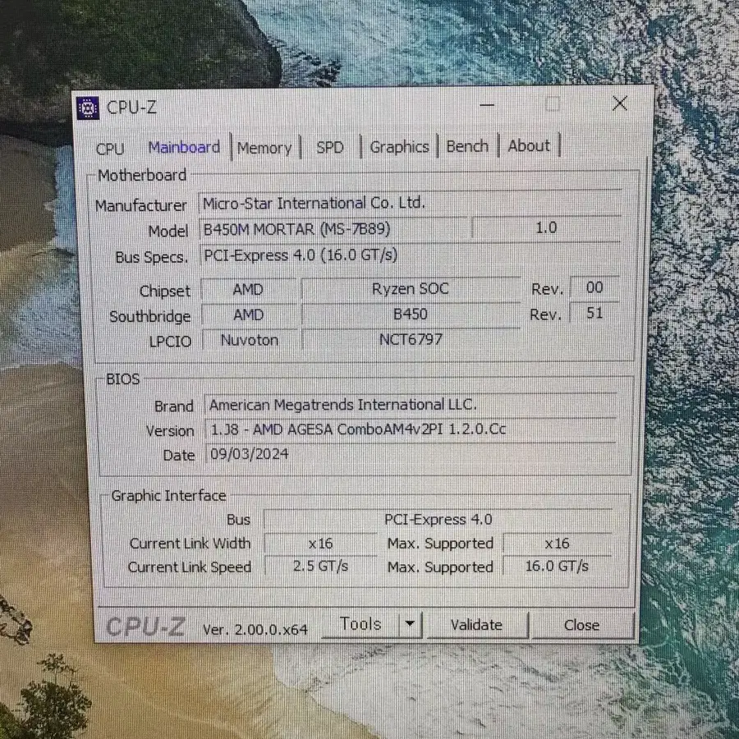Click the Validate button

pos(477,625)
